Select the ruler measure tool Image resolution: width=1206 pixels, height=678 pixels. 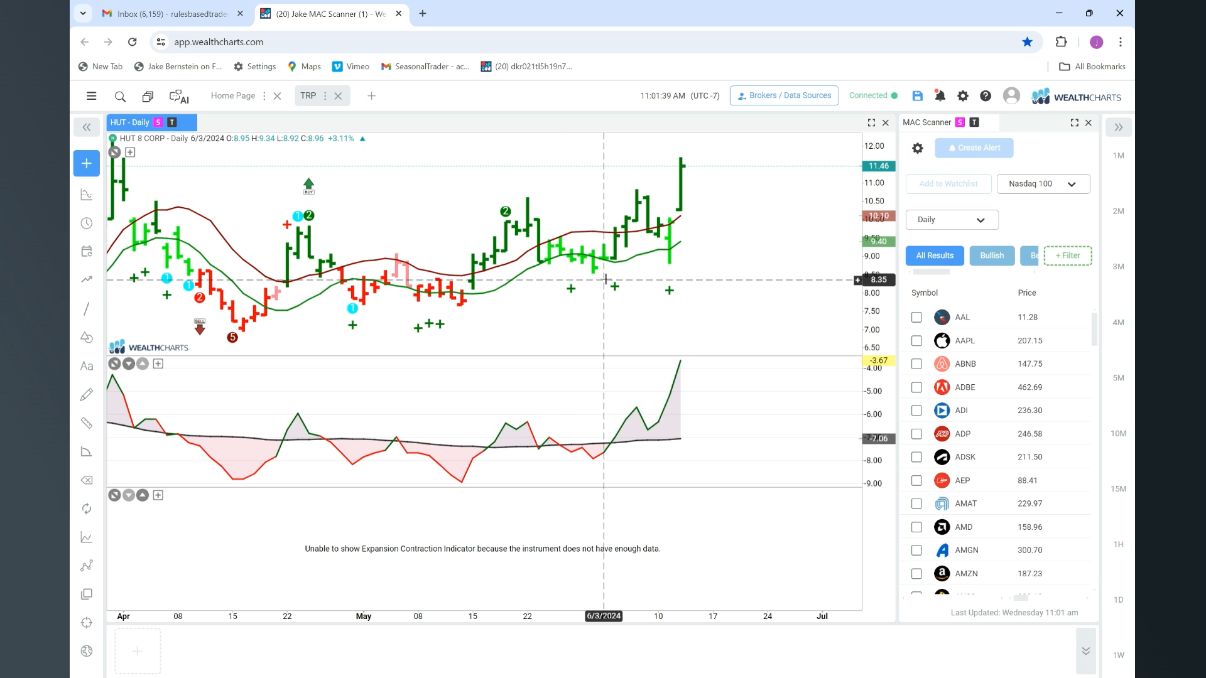point(87,423)
